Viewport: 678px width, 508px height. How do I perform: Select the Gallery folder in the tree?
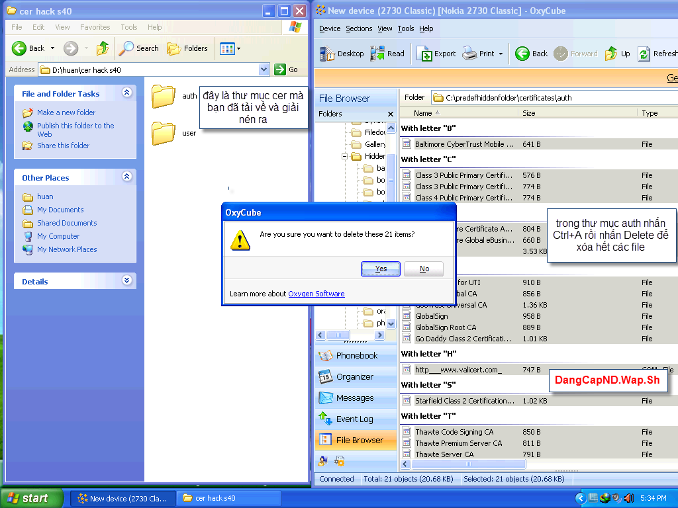(368, 144)
